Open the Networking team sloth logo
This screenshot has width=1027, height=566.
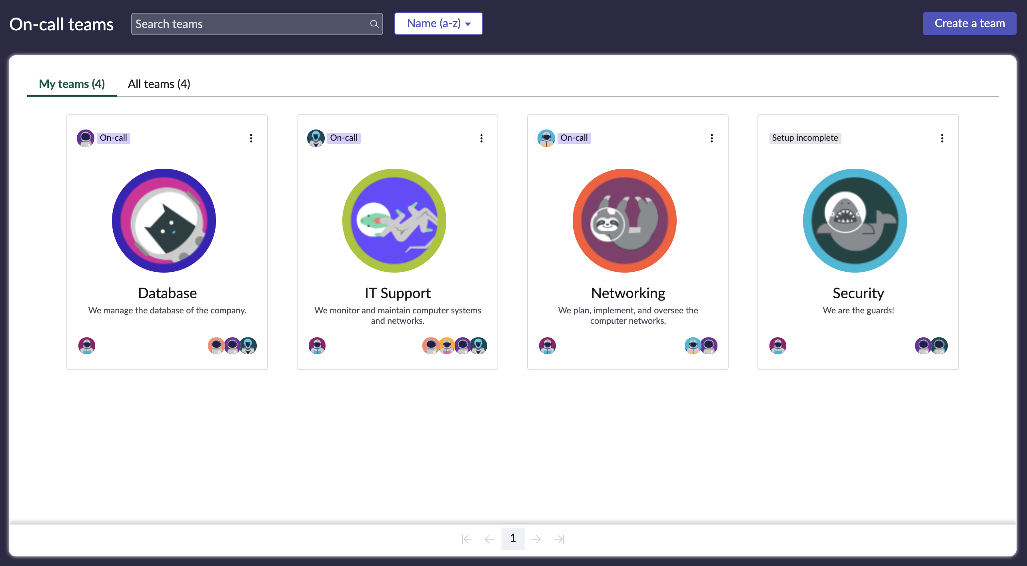click(x=625, y=221)
